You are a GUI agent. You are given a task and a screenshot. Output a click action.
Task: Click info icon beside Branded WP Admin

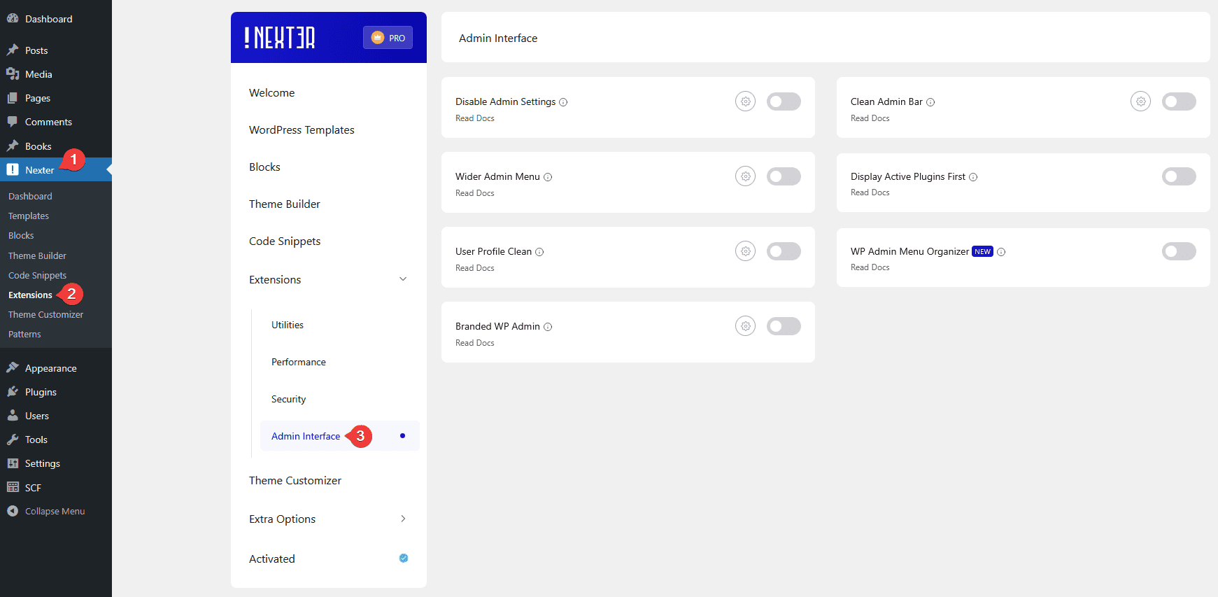coord(548,327)
